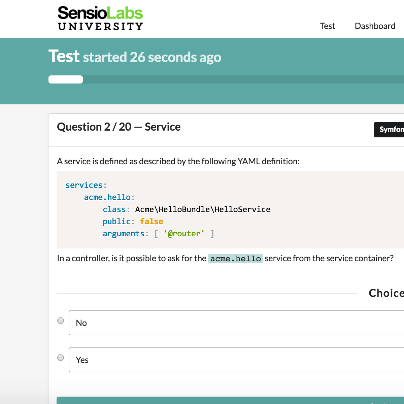Click the white progress bar segment
The height and width of the screenshot is (404, 404).
65,79
